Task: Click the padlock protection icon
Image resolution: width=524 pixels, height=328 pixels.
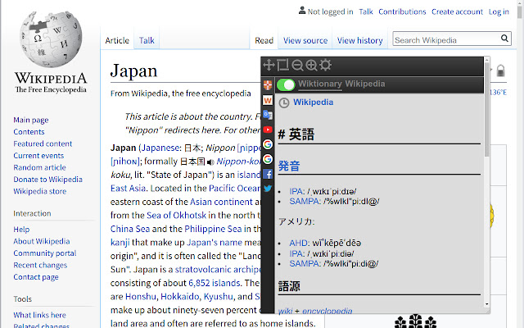Action: point(500,71)
